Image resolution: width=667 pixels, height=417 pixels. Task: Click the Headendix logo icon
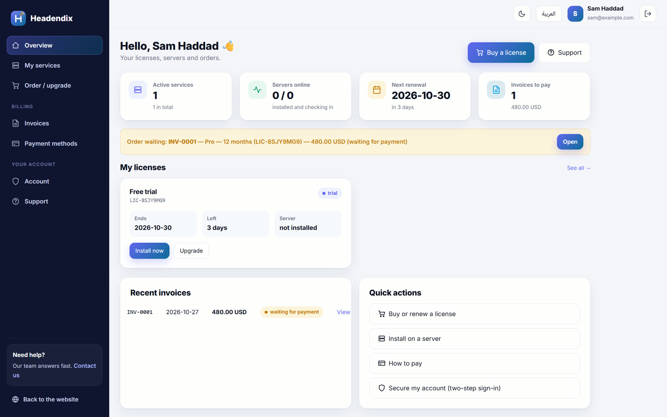pyautogui.click(x=18, y=18)
